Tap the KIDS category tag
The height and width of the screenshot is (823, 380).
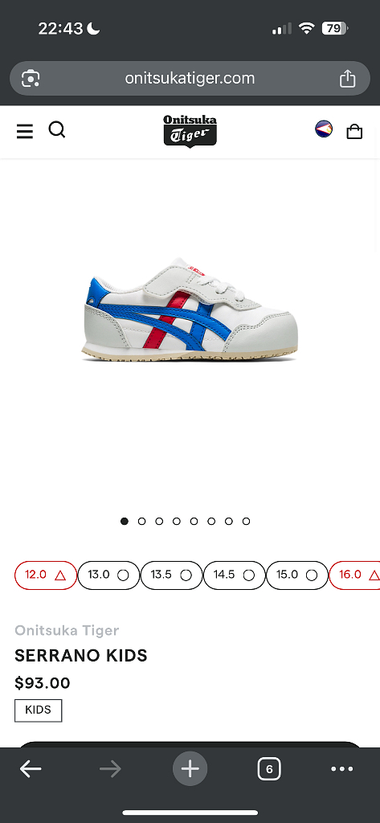(39, 710)
